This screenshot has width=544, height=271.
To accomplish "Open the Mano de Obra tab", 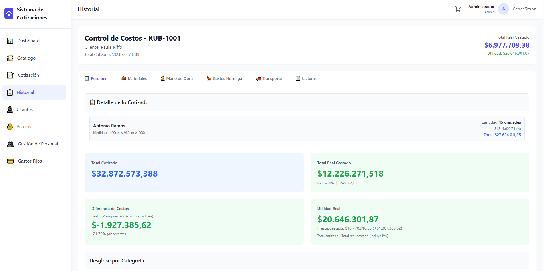I will coord(176,78).
